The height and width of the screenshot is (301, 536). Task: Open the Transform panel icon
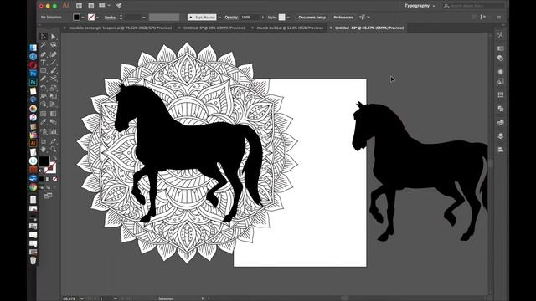pos(501,94)
